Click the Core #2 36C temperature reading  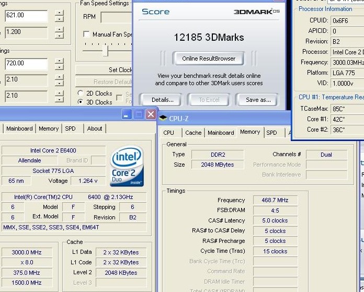point(347,130)
